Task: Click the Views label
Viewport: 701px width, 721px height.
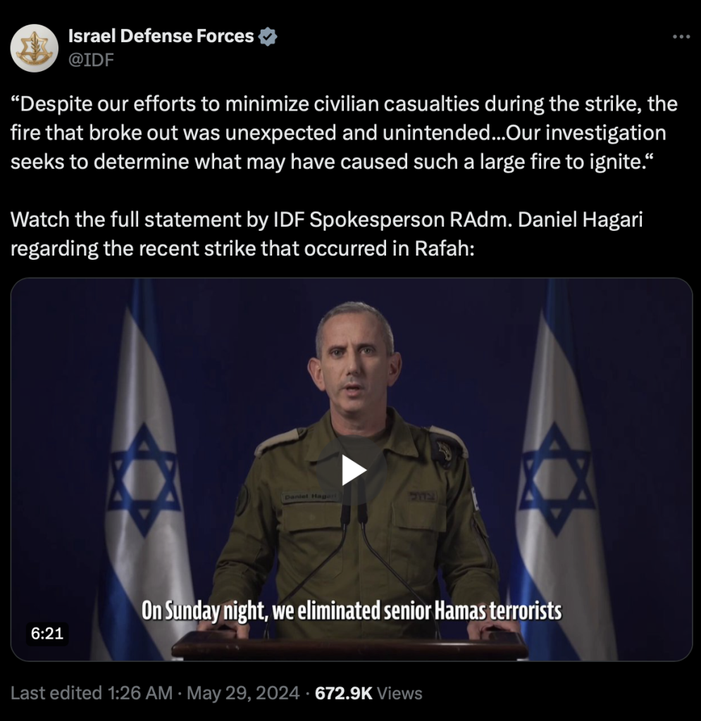Action: (399, 693)
